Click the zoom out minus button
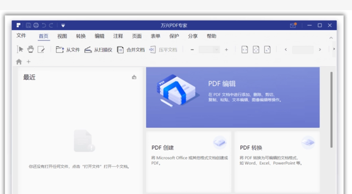 pyautogui.click(x=192, y=50)
